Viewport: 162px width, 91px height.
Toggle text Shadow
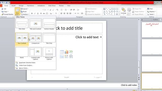click(41, 13)
